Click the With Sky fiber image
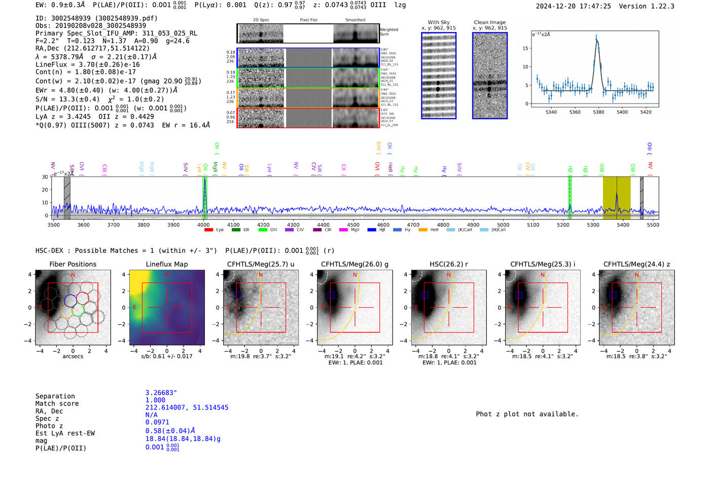This screenshot has width=710, height=483. click(x=439, y=76)
